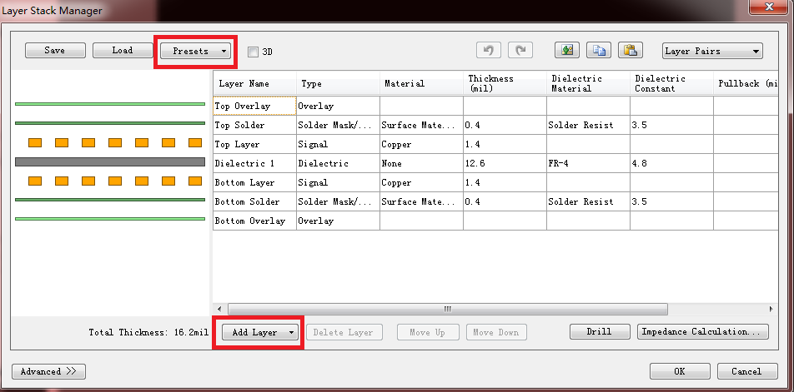Open Impedance Calculation dialog
Viewport: 794px width, 392px height.
click(703, 331)
